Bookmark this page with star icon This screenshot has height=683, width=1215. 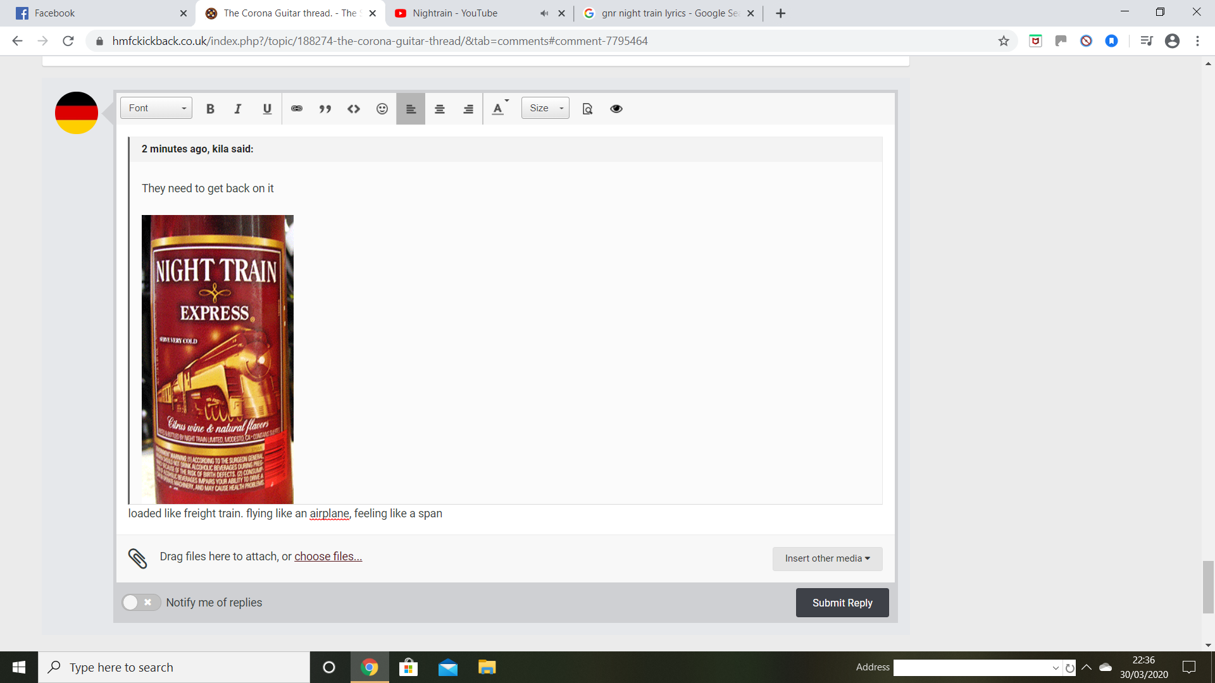click(x=1004, y=41)
